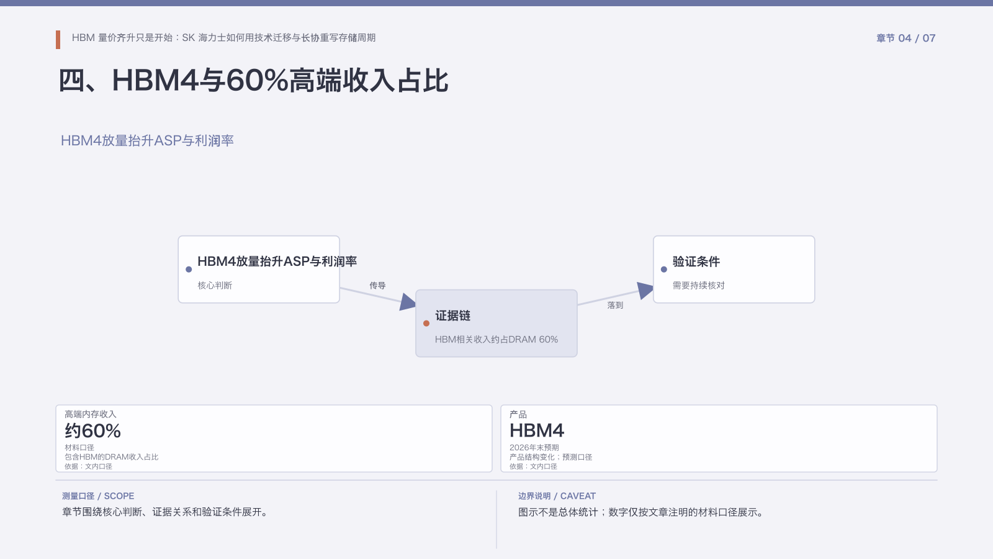Click the text "包含HBM的DRAM收入占比"
Screen dimensions: 993x559
coord(112,457)
